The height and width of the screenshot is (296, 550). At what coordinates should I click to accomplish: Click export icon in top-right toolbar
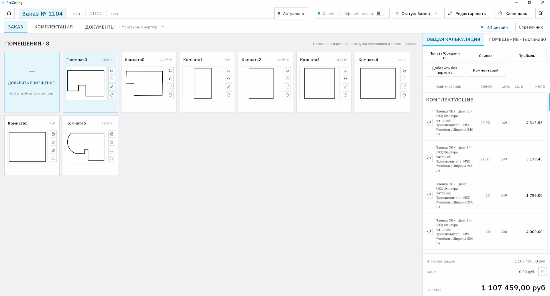click(x=541, y=13)
